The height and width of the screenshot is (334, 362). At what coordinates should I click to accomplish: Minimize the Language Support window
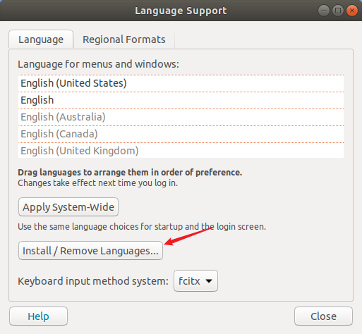pos(324,11)
